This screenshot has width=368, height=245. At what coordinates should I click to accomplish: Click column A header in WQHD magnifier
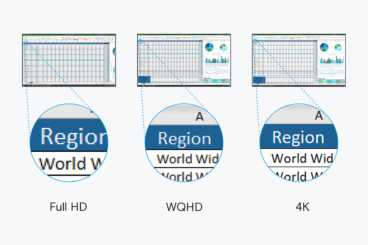pos(200,116)
